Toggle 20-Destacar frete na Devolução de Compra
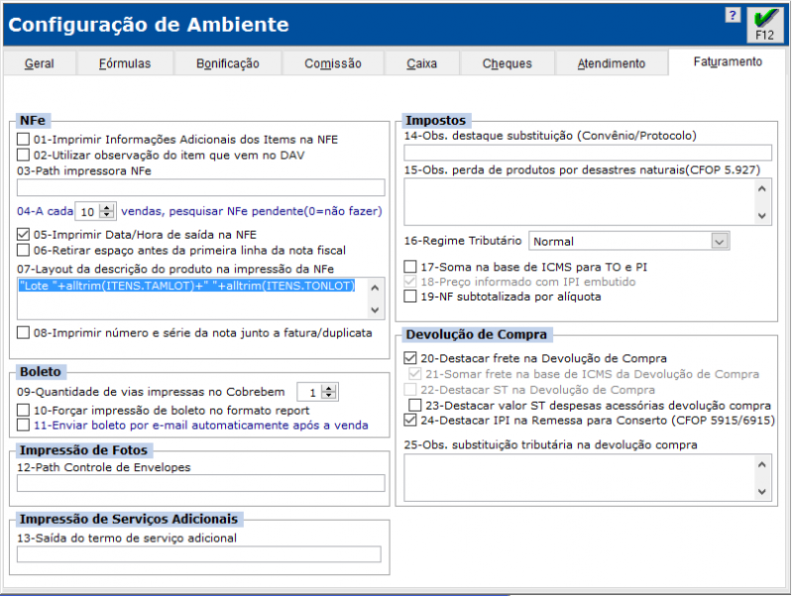793x596 pixels. point(411,358)
